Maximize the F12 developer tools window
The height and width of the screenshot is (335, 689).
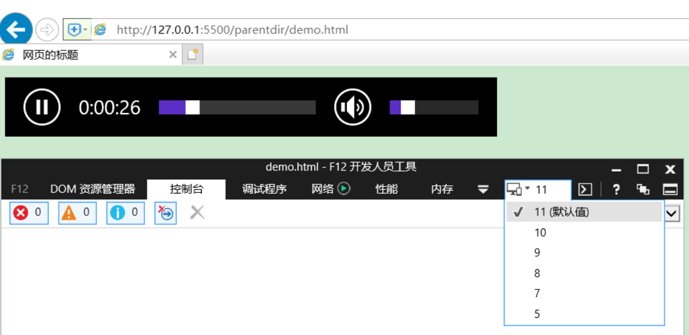coord(643,169)
